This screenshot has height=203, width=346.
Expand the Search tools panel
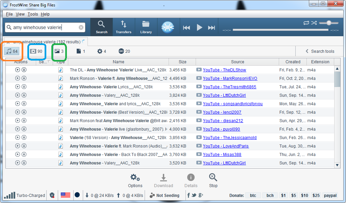320,51
